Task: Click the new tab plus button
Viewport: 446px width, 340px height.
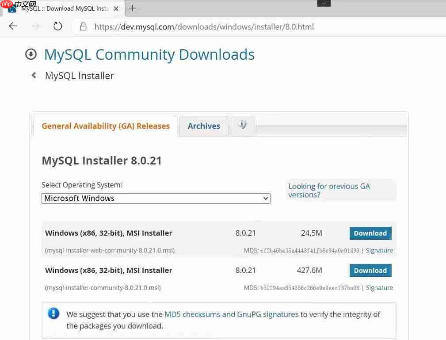Action: click(132, 8)
